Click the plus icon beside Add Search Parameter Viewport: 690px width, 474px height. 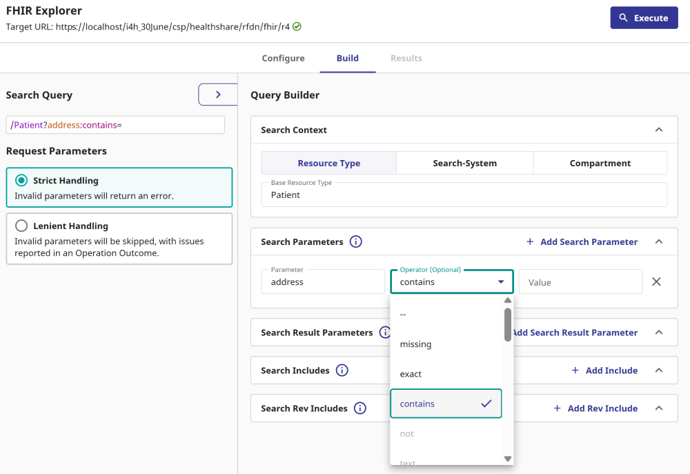click(530, 241)
